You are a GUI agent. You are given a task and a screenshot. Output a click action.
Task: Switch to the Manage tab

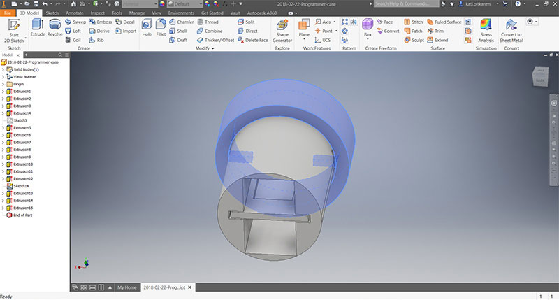tap(137, 13)
